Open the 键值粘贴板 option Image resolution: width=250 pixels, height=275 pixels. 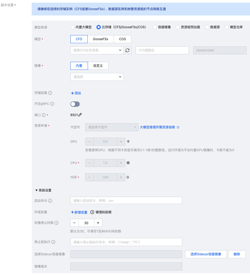[x=104, y=212]
